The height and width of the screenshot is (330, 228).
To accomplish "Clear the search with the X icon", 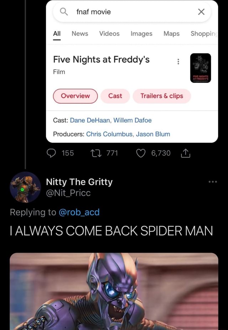I will point(201,11).
